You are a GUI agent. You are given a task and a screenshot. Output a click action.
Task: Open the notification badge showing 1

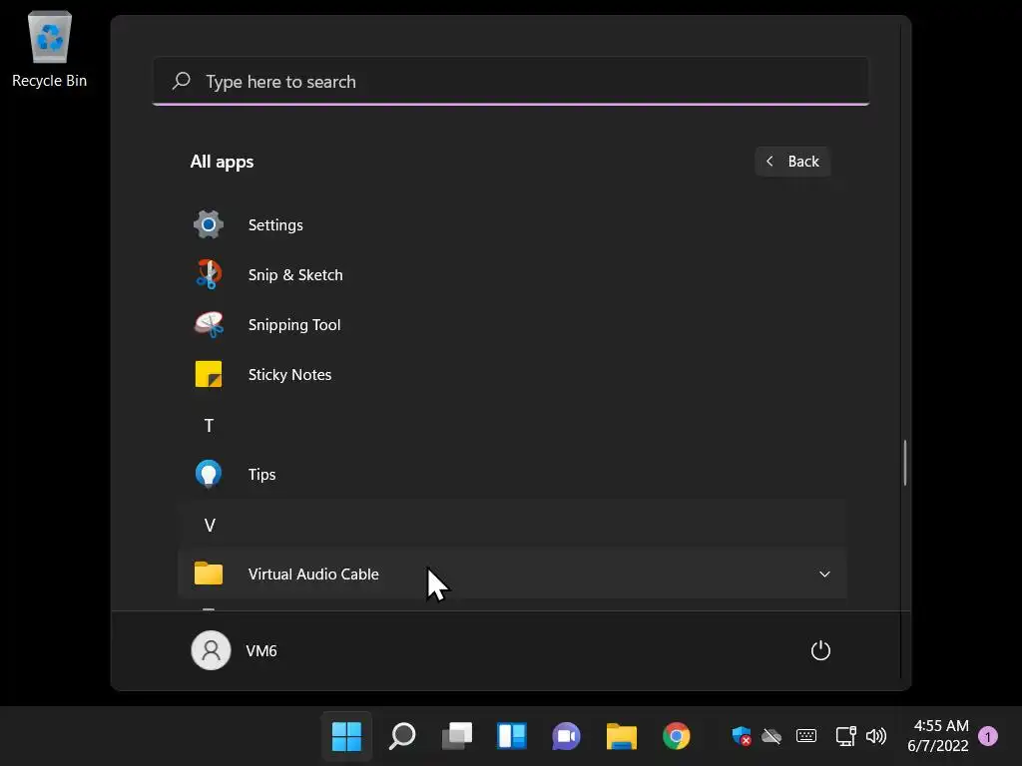[988, 736]
